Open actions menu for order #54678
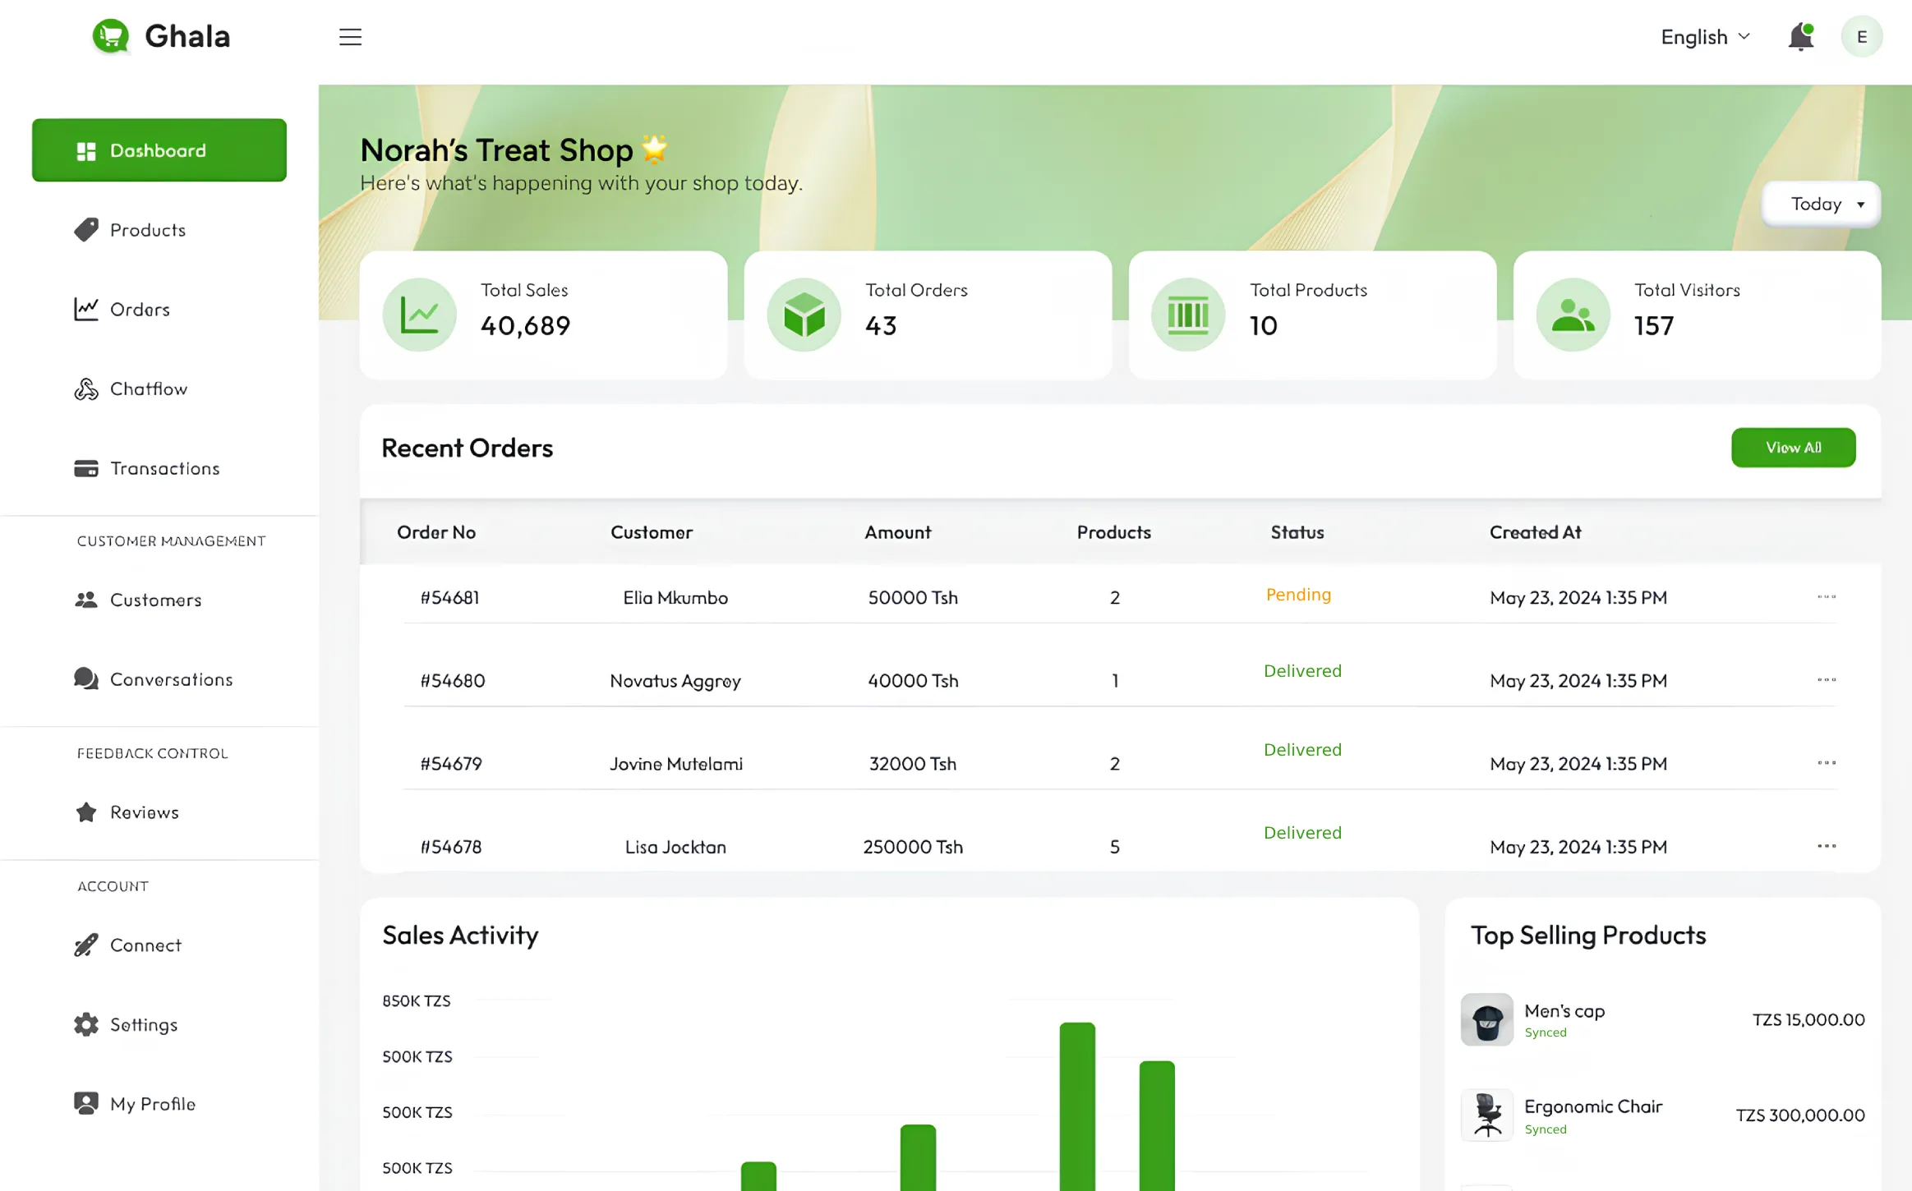 [x=1826, y=846]
